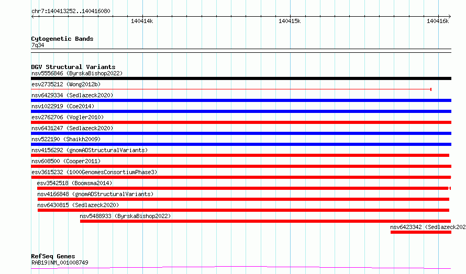Click the red bar under nsv4166848
The image size is (466, 274).
243,199
